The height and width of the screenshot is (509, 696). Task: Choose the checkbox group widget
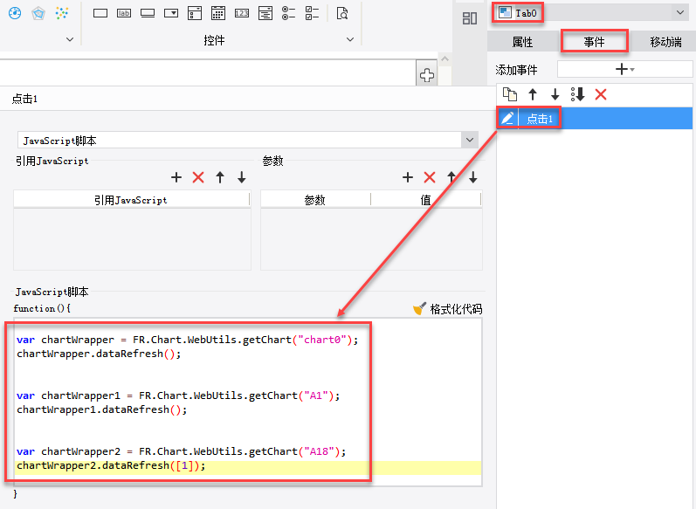coord(313,13)
